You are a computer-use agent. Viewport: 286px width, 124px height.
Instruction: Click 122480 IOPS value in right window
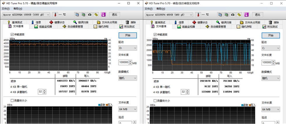[209, 91]
